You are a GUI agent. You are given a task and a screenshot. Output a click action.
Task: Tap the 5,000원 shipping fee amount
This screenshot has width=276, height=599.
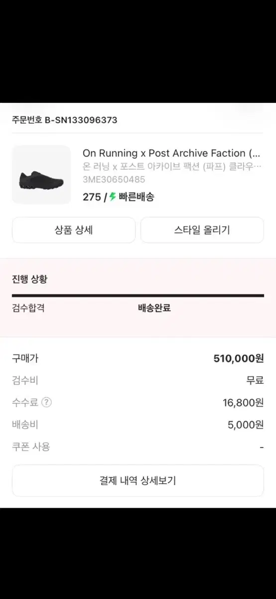click(x=246, y=425)
